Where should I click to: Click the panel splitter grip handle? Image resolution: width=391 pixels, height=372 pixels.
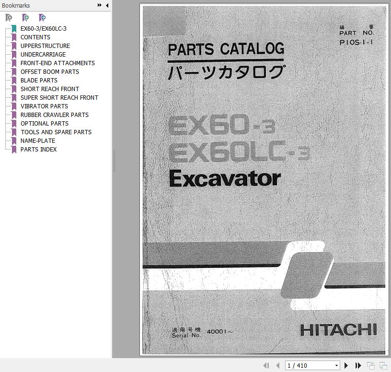coord(114,161)
